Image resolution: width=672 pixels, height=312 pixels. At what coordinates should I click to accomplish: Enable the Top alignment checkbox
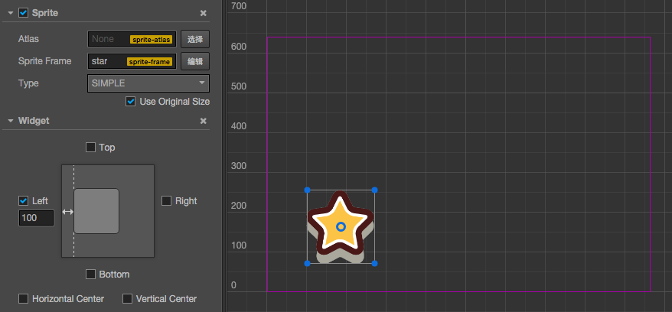[90, 148]
